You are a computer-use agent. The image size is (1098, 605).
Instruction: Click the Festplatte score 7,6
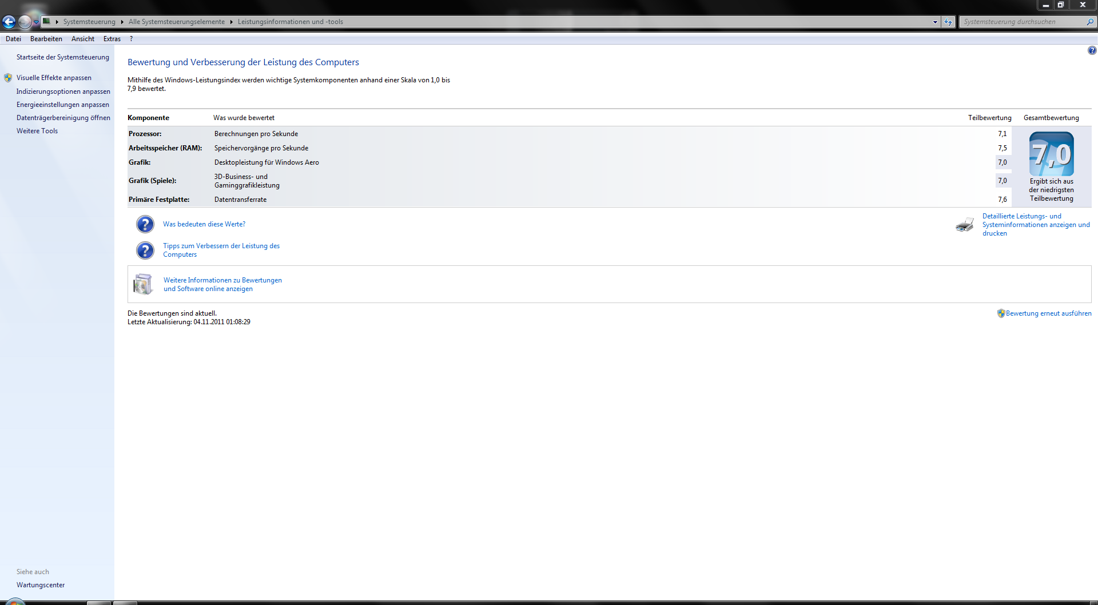pyautogui.click(x=1002, y=200)
